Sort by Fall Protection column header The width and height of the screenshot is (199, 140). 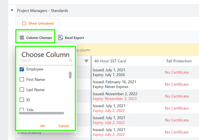pos(179,61)
